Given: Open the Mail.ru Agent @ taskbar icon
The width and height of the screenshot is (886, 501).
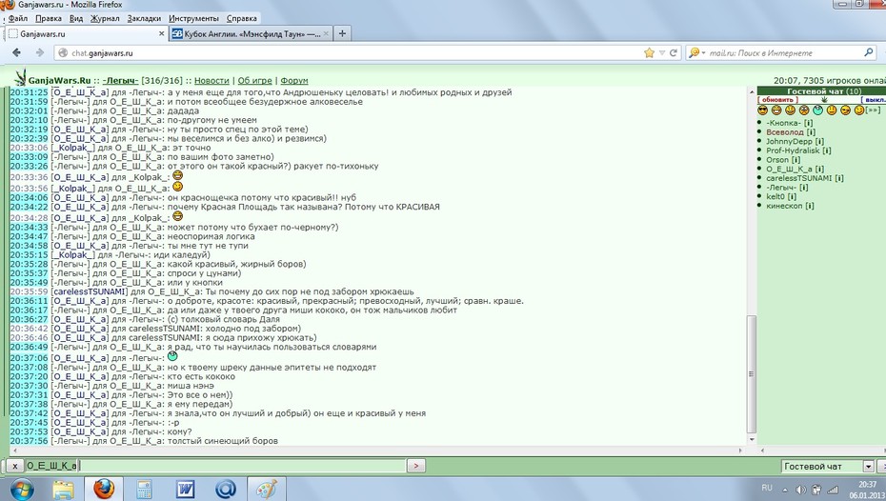Looking at the screenshot, I should [226, 490].
